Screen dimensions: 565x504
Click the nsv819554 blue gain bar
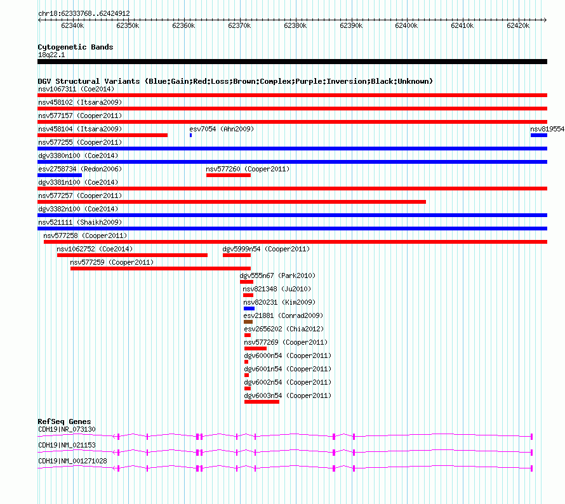tap(539, 135)
